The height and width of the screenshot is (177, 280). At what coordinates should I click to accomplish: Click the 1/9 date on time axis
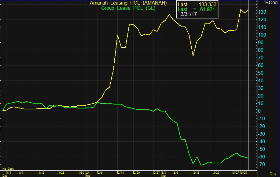click(21, 172)
